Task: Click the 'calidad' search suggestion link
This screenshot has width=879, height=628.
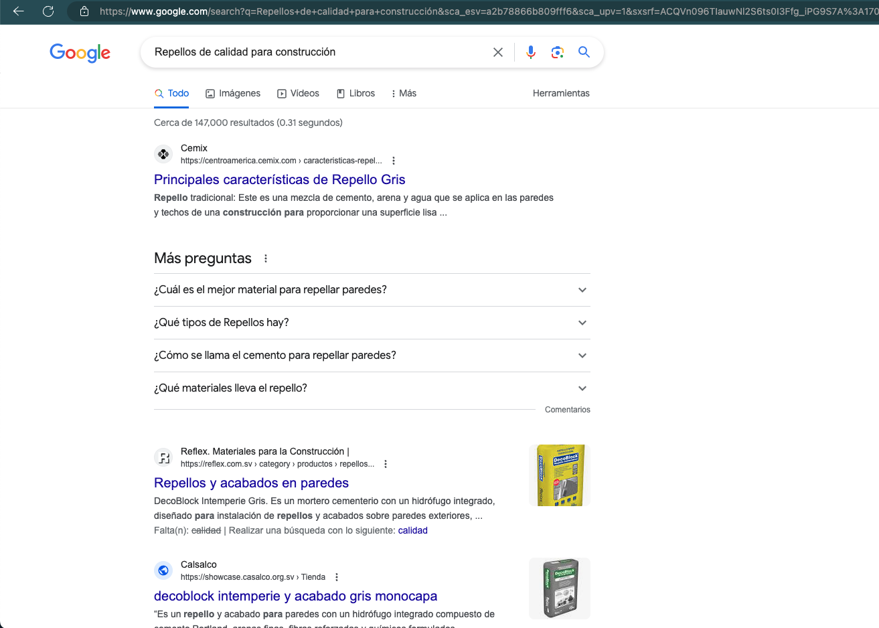Action: 412,530
